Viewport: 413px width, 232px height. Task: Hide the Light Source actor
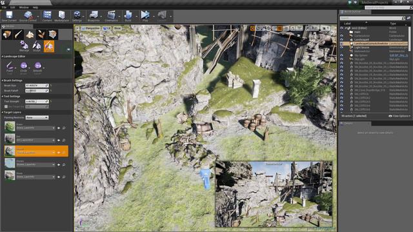coord(341,47)
